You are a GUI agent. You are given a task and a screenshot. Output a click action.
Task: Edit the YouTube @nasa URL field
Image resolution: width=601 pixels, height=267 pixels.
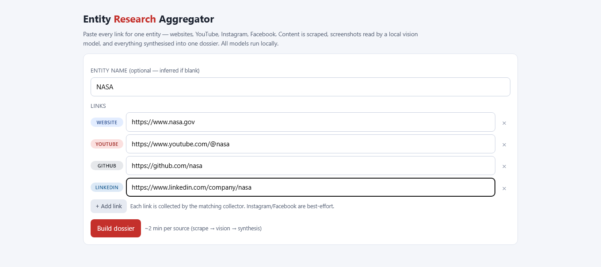[x=311, y=144]
